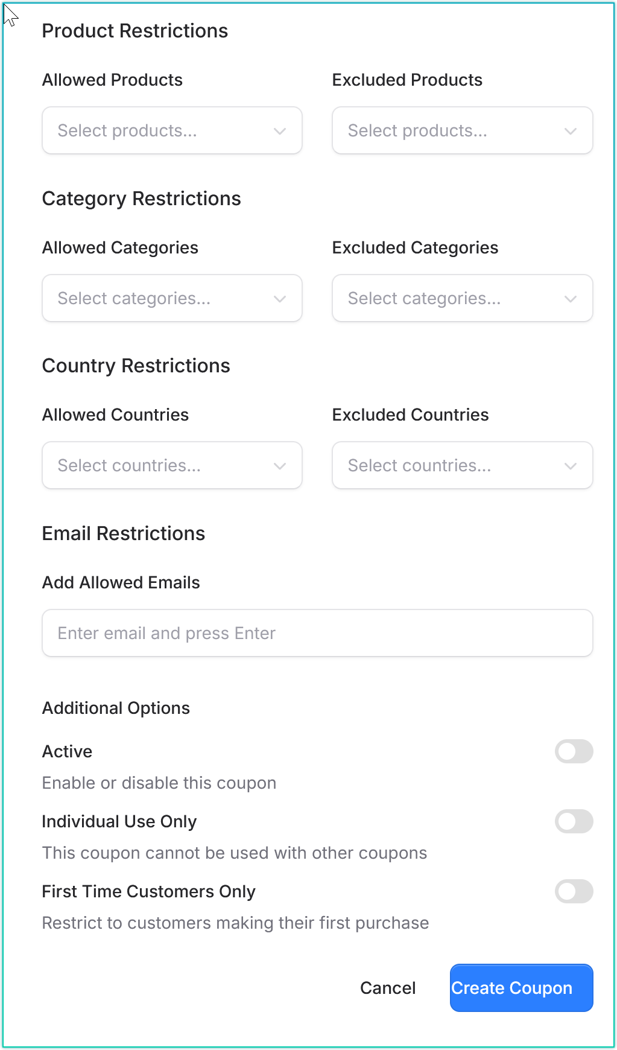Click the Individual Use Only label
The image size is (617, 1050).
[x=119, y=821]
